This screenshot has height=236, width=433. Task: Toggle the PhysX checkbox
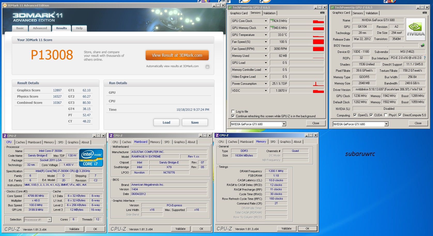386,115
